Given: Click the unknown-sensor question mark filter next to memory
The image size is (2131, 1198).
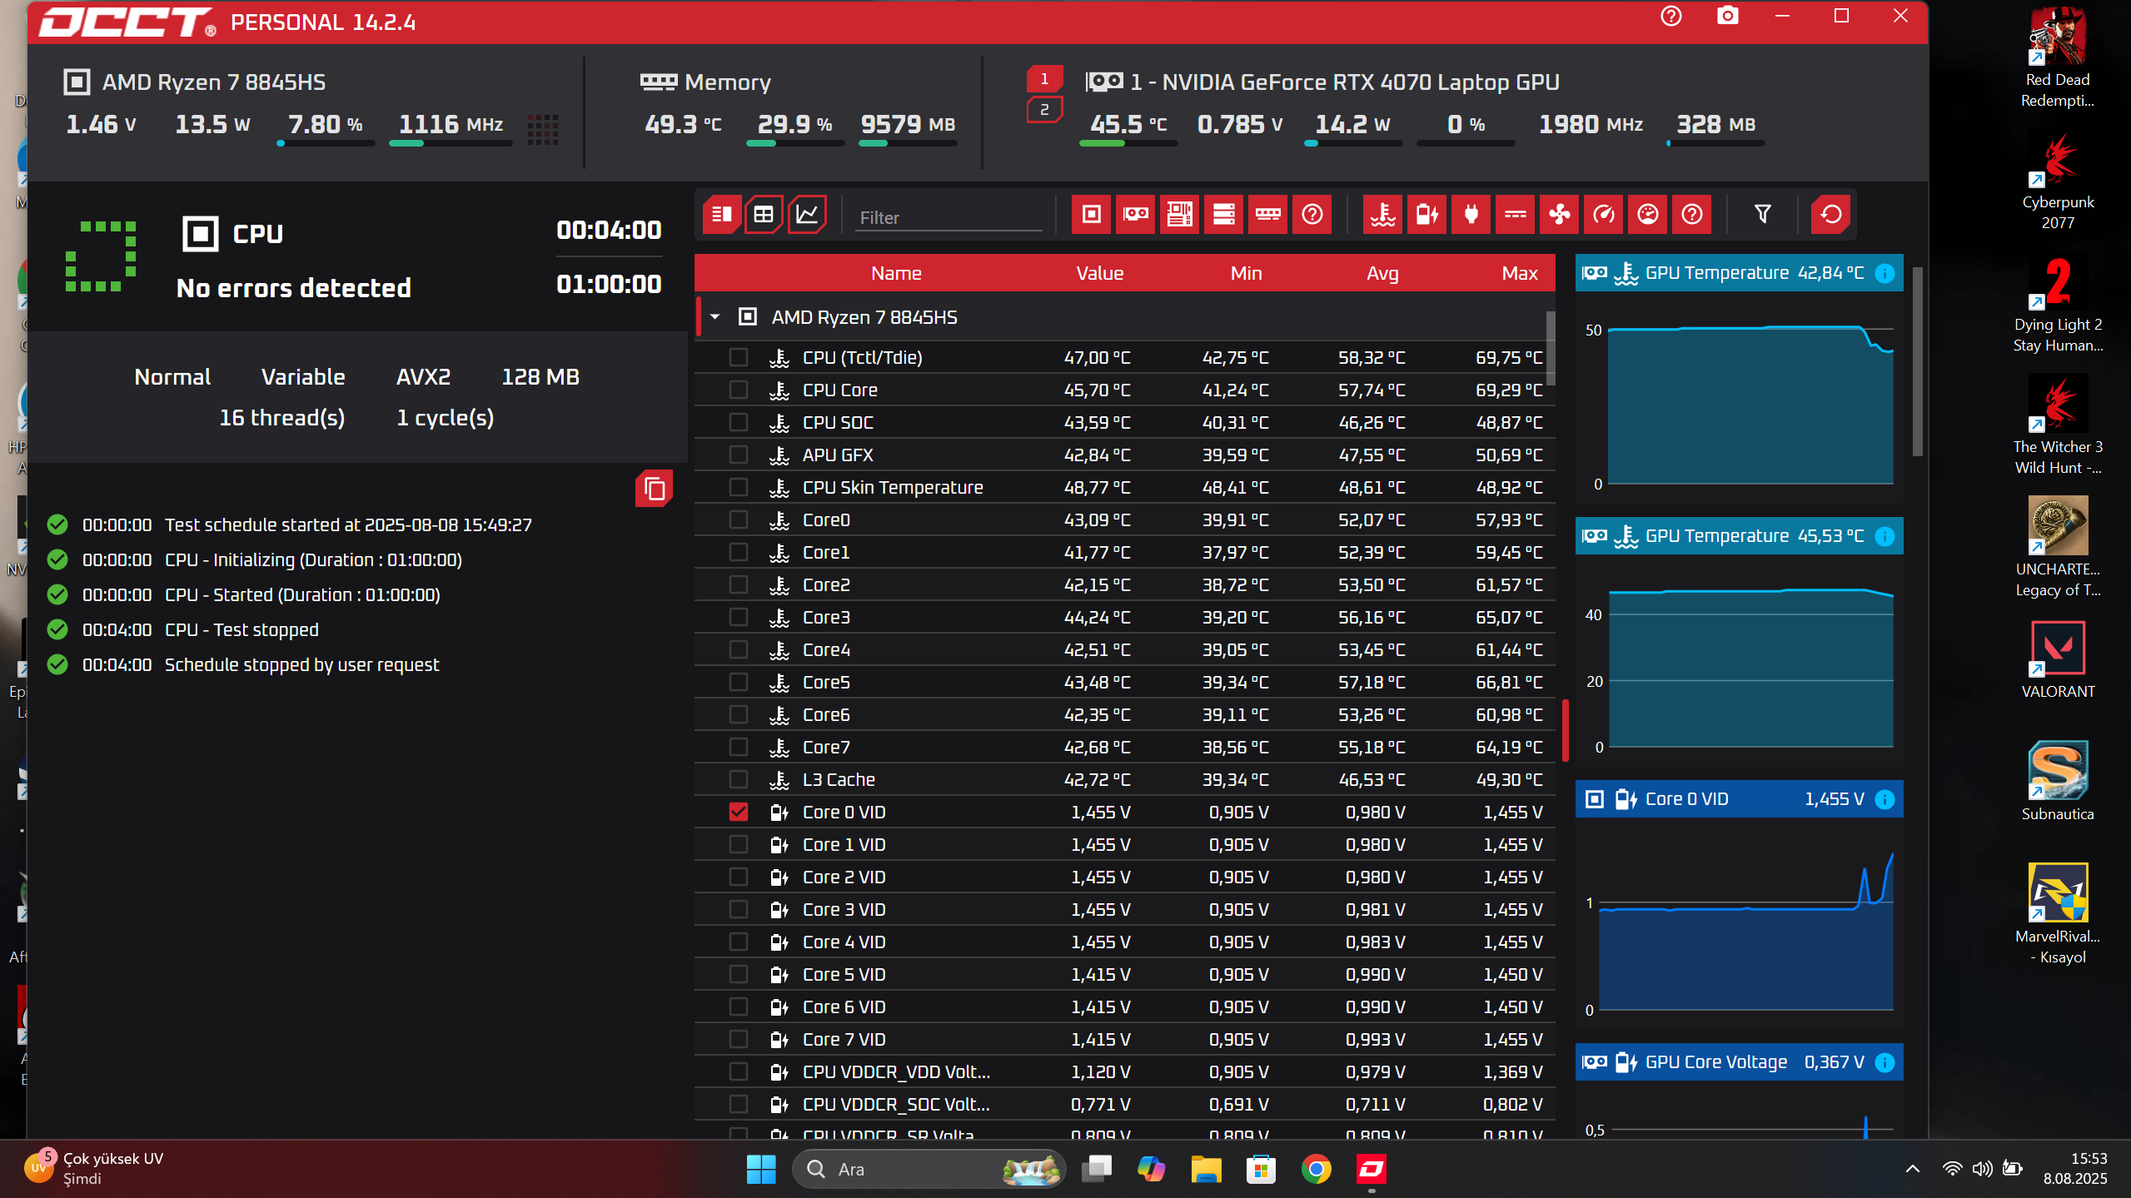Looking at the screenshot, I should pos(1312,215).
